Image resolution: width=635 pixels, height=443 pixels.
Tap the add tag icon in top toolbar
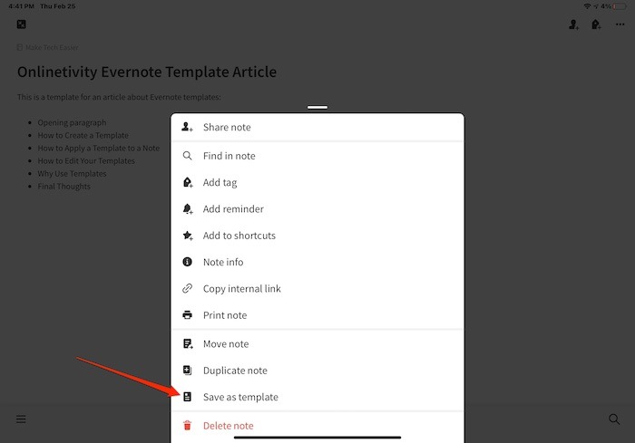(596, 24)
